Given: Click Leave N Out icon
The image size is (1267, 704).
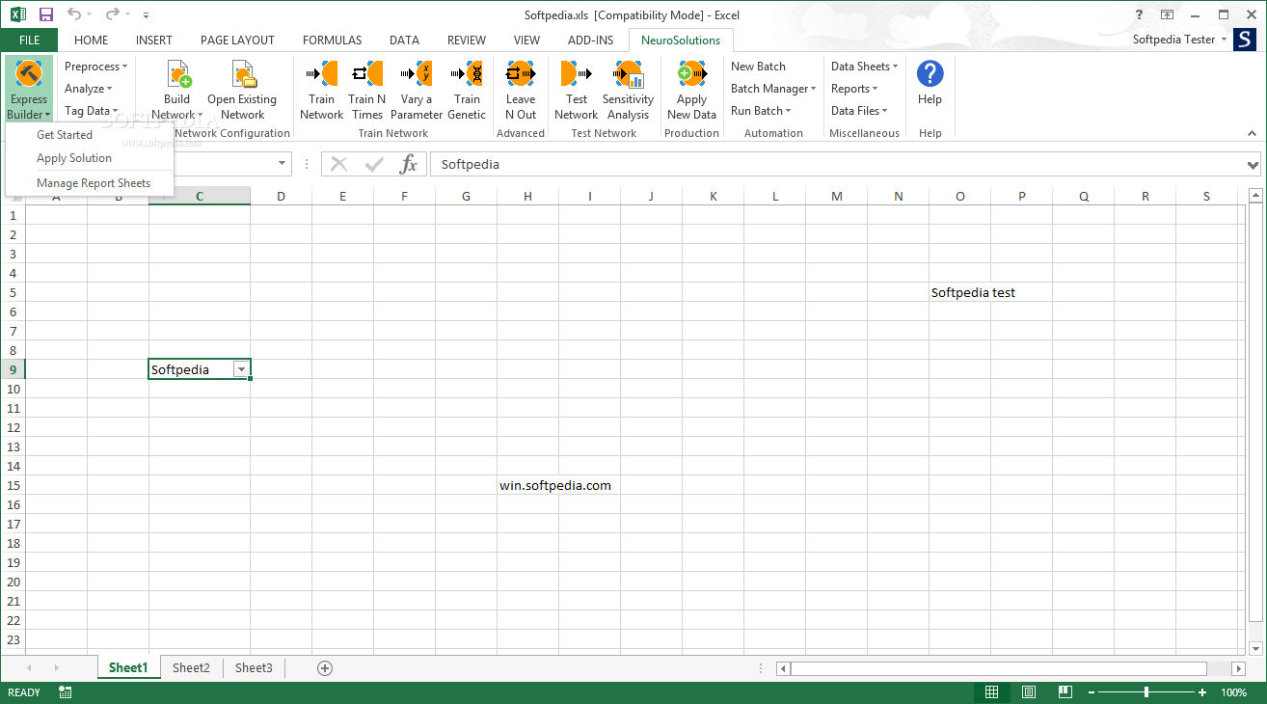Looking at the screenshot, I should coord(521,74).
